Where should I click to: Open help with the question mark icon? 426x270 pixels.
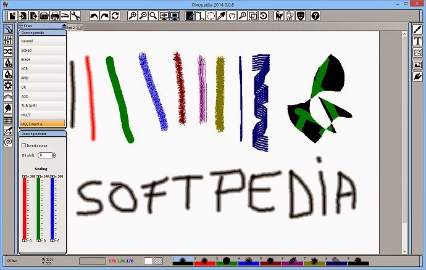tap(315, 16)
